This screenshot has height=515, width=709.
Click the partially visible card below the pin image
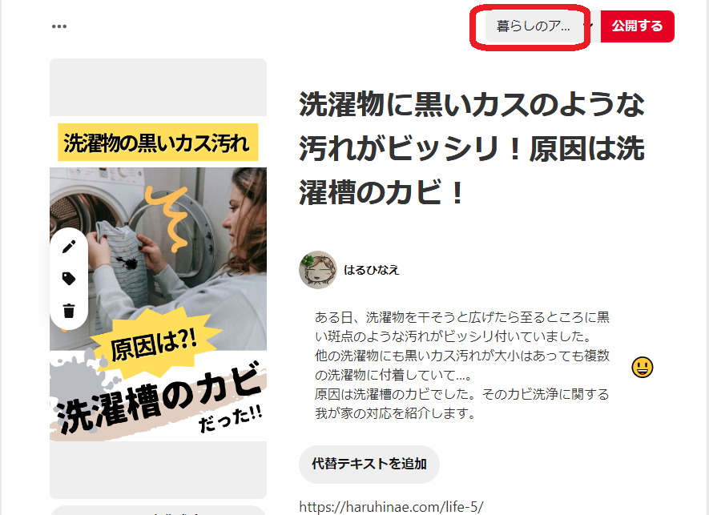point(159,510)
